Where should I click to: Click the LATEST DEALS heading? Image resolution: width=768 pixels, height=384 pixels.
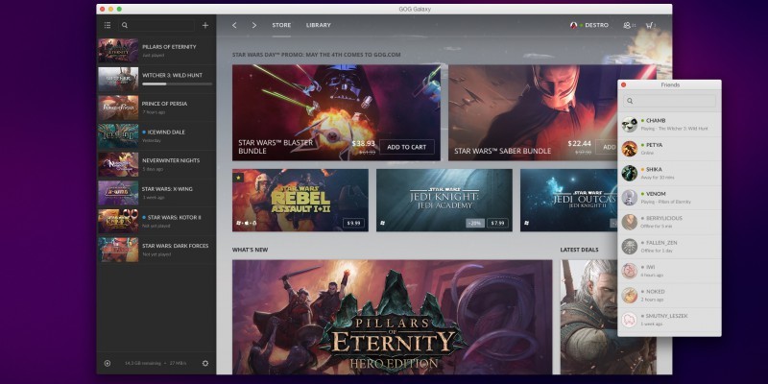(x=580, y=250)
